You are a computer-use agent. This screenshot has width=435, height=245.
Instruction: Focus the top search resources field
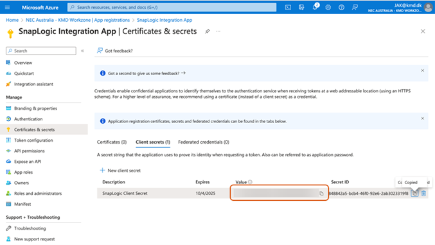coord(172,8)
